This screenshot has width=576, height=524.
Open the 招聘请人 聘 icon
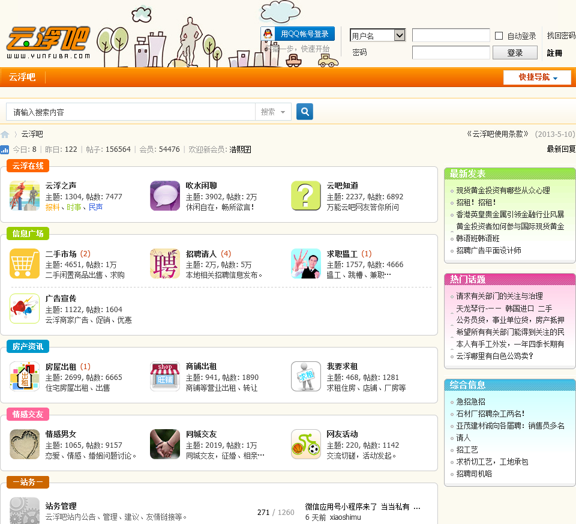[165, 264]
